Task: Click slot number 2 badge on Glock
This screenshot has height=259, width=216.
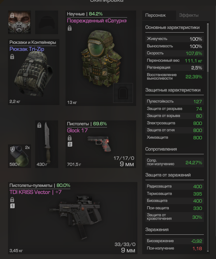Action: [x=70, y=144]
